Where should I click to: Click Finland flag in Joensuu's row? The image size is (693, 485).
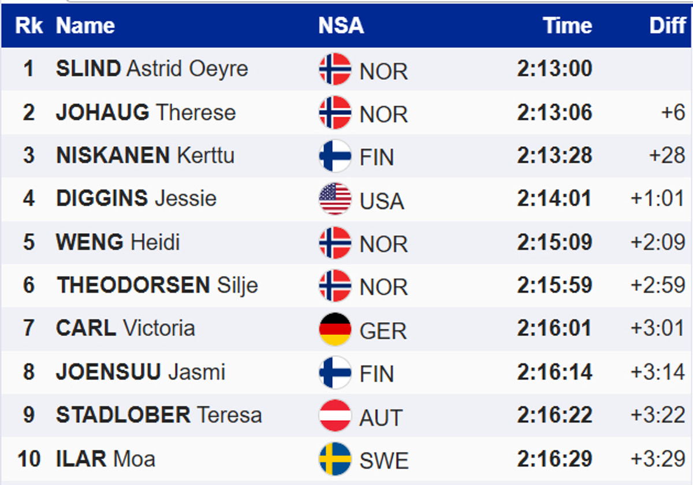pyautogui.click(x=335, y=372)
